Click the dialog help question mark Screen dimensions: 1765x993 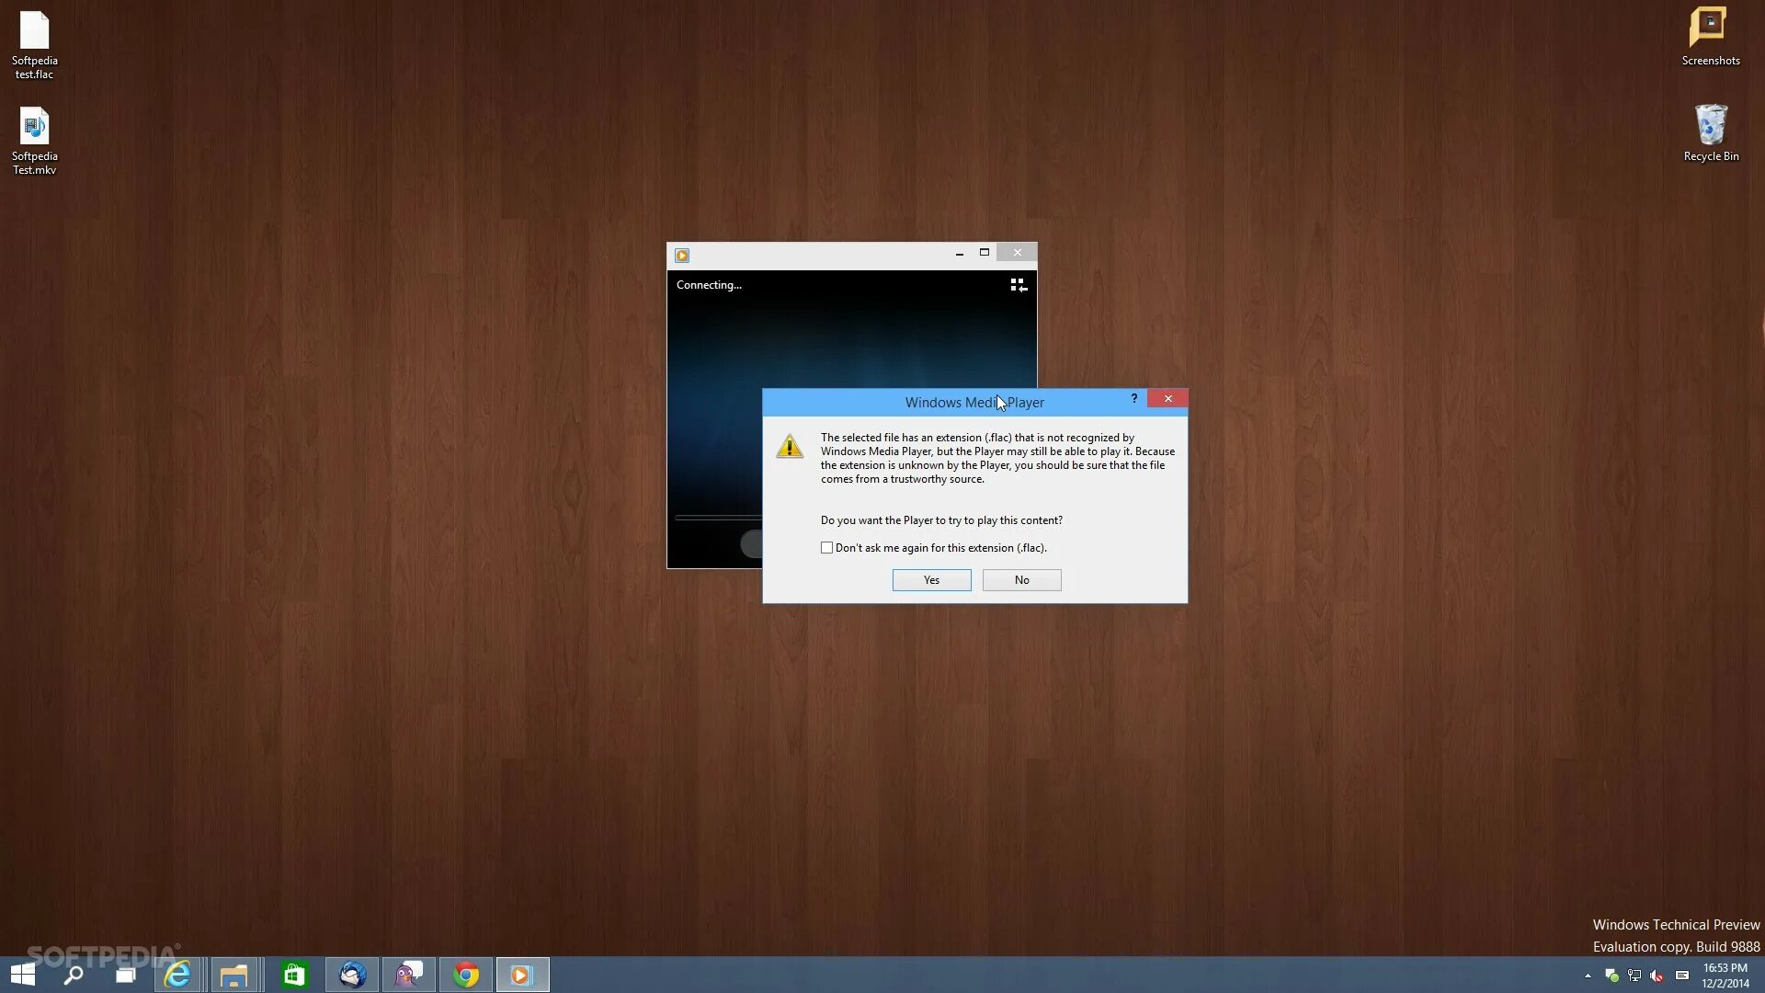(x=1133, y=398)
